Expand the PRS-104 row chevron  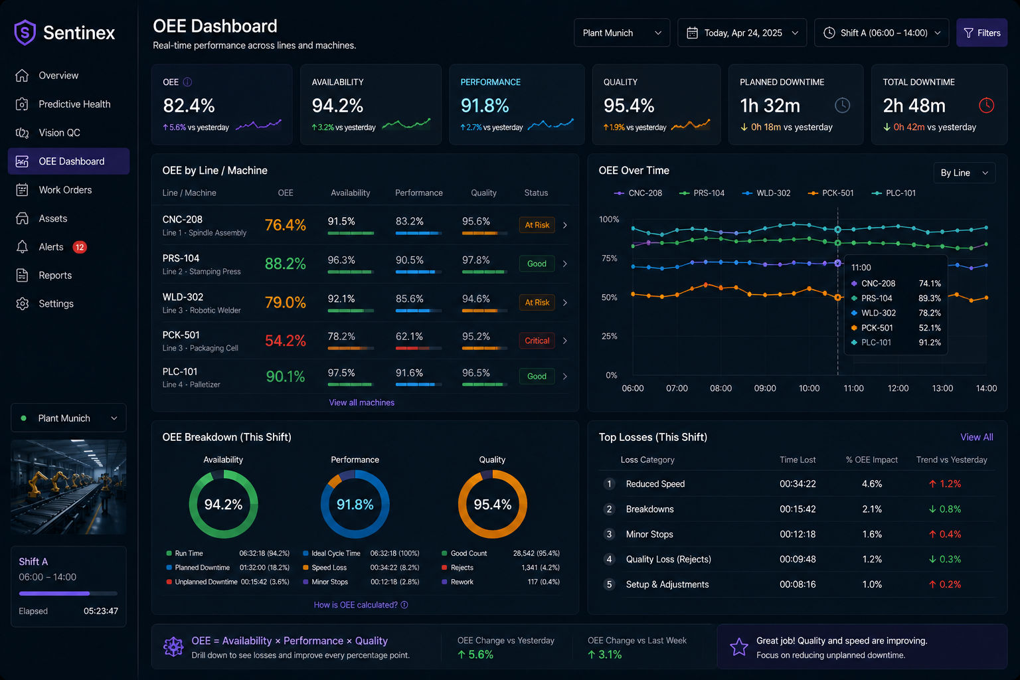pyautogui.click(x=565, y=264)
